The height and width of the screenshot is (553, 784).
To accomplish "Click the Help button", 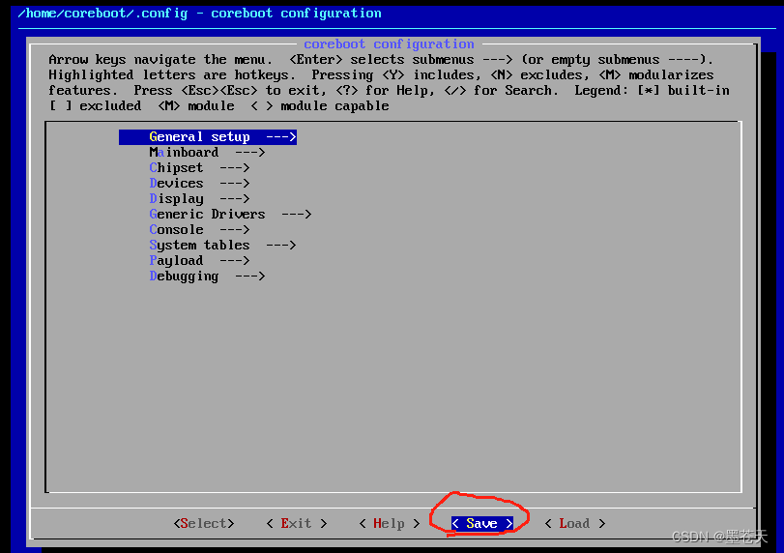I will coord(390,523).
